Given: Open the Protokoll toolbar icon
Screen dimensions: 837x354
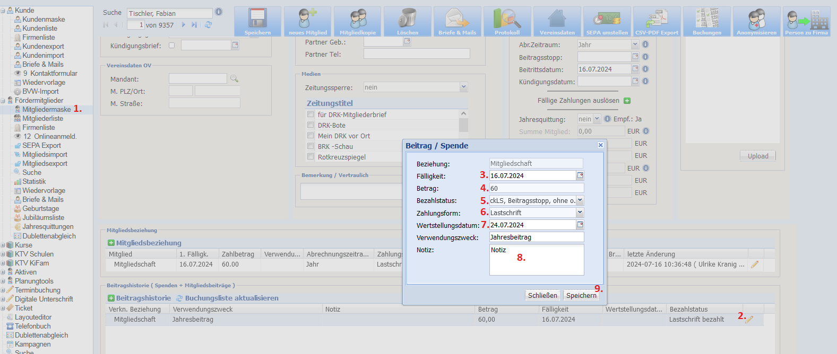Looking at the screenshot, I should [x=507, y=22].
